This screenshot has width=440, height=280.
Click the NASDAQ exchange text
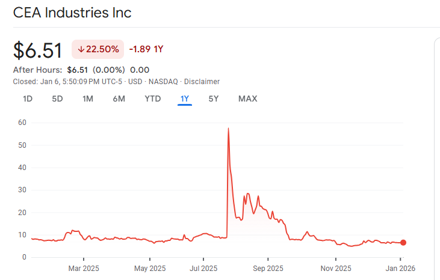(163, 82)
